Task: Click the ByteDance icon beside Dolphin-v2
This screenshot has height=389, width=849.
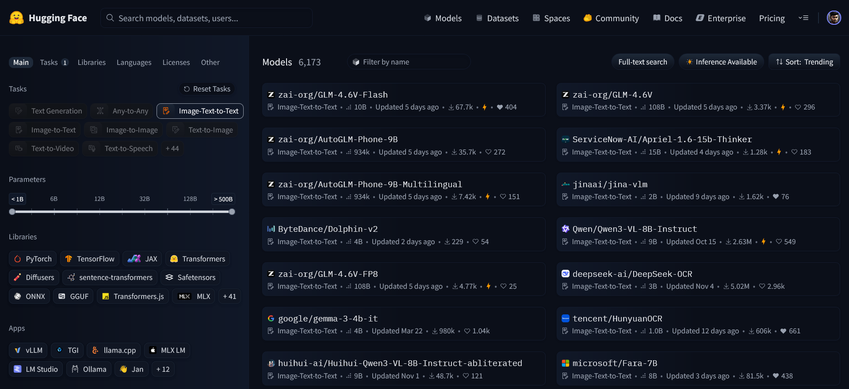Action: (x=271, y=229)
